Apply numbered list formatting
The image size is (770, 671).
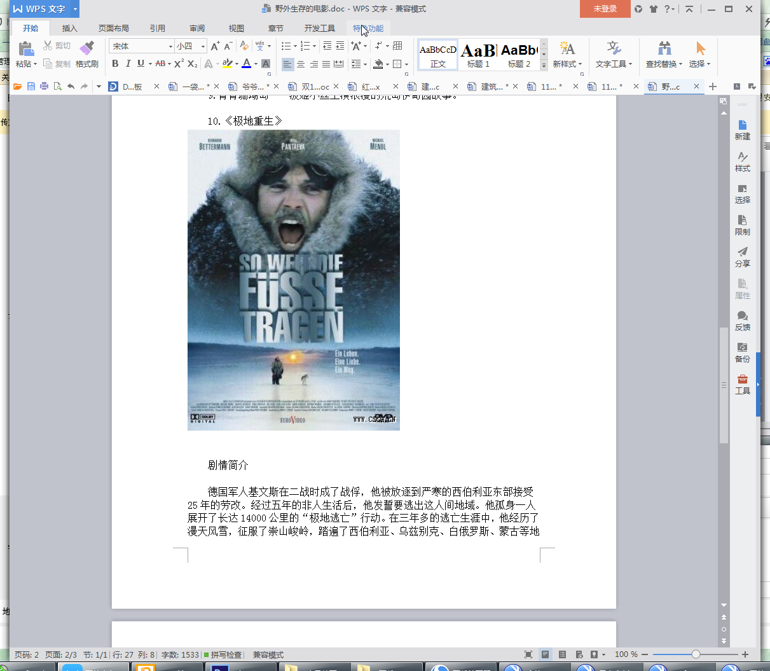pyautogui.click(x=305, y=46)
